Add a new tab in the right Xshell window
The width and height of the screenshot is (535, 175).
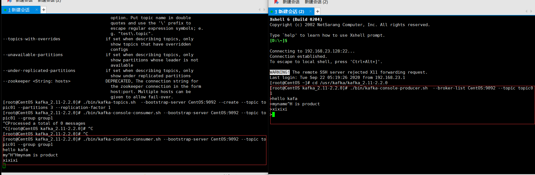317,11
